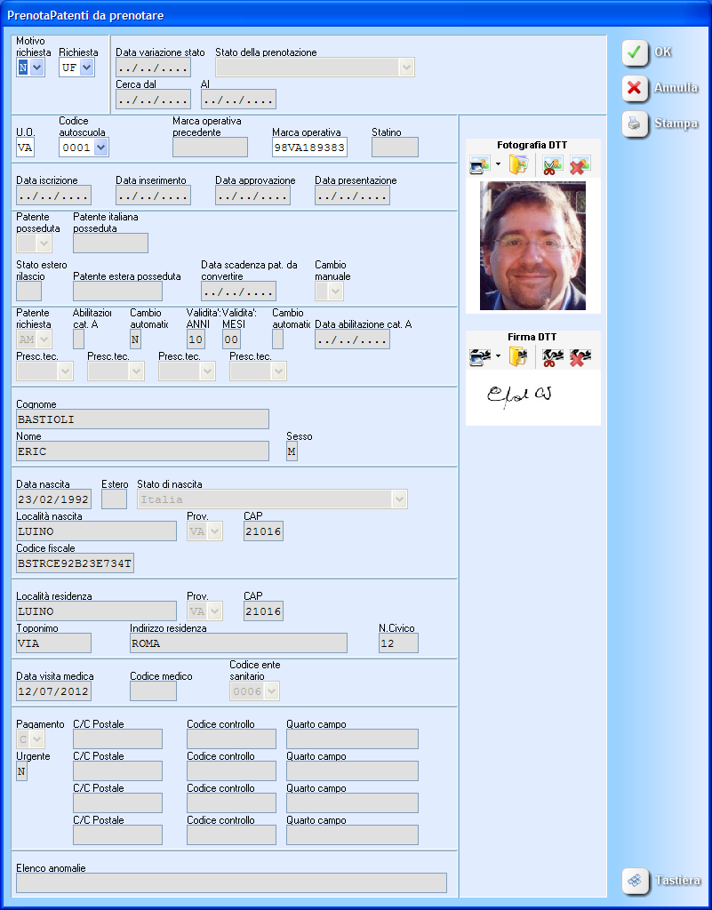Open the Tastiera on-screen keyboard
Image resolution: width=712 pixels, height=910 pixels.
coord(662,881)
